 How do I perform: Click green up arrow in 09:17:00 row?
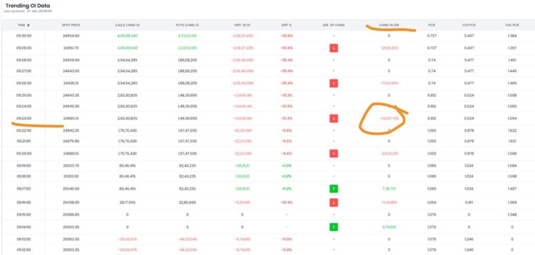pos(333,189)
